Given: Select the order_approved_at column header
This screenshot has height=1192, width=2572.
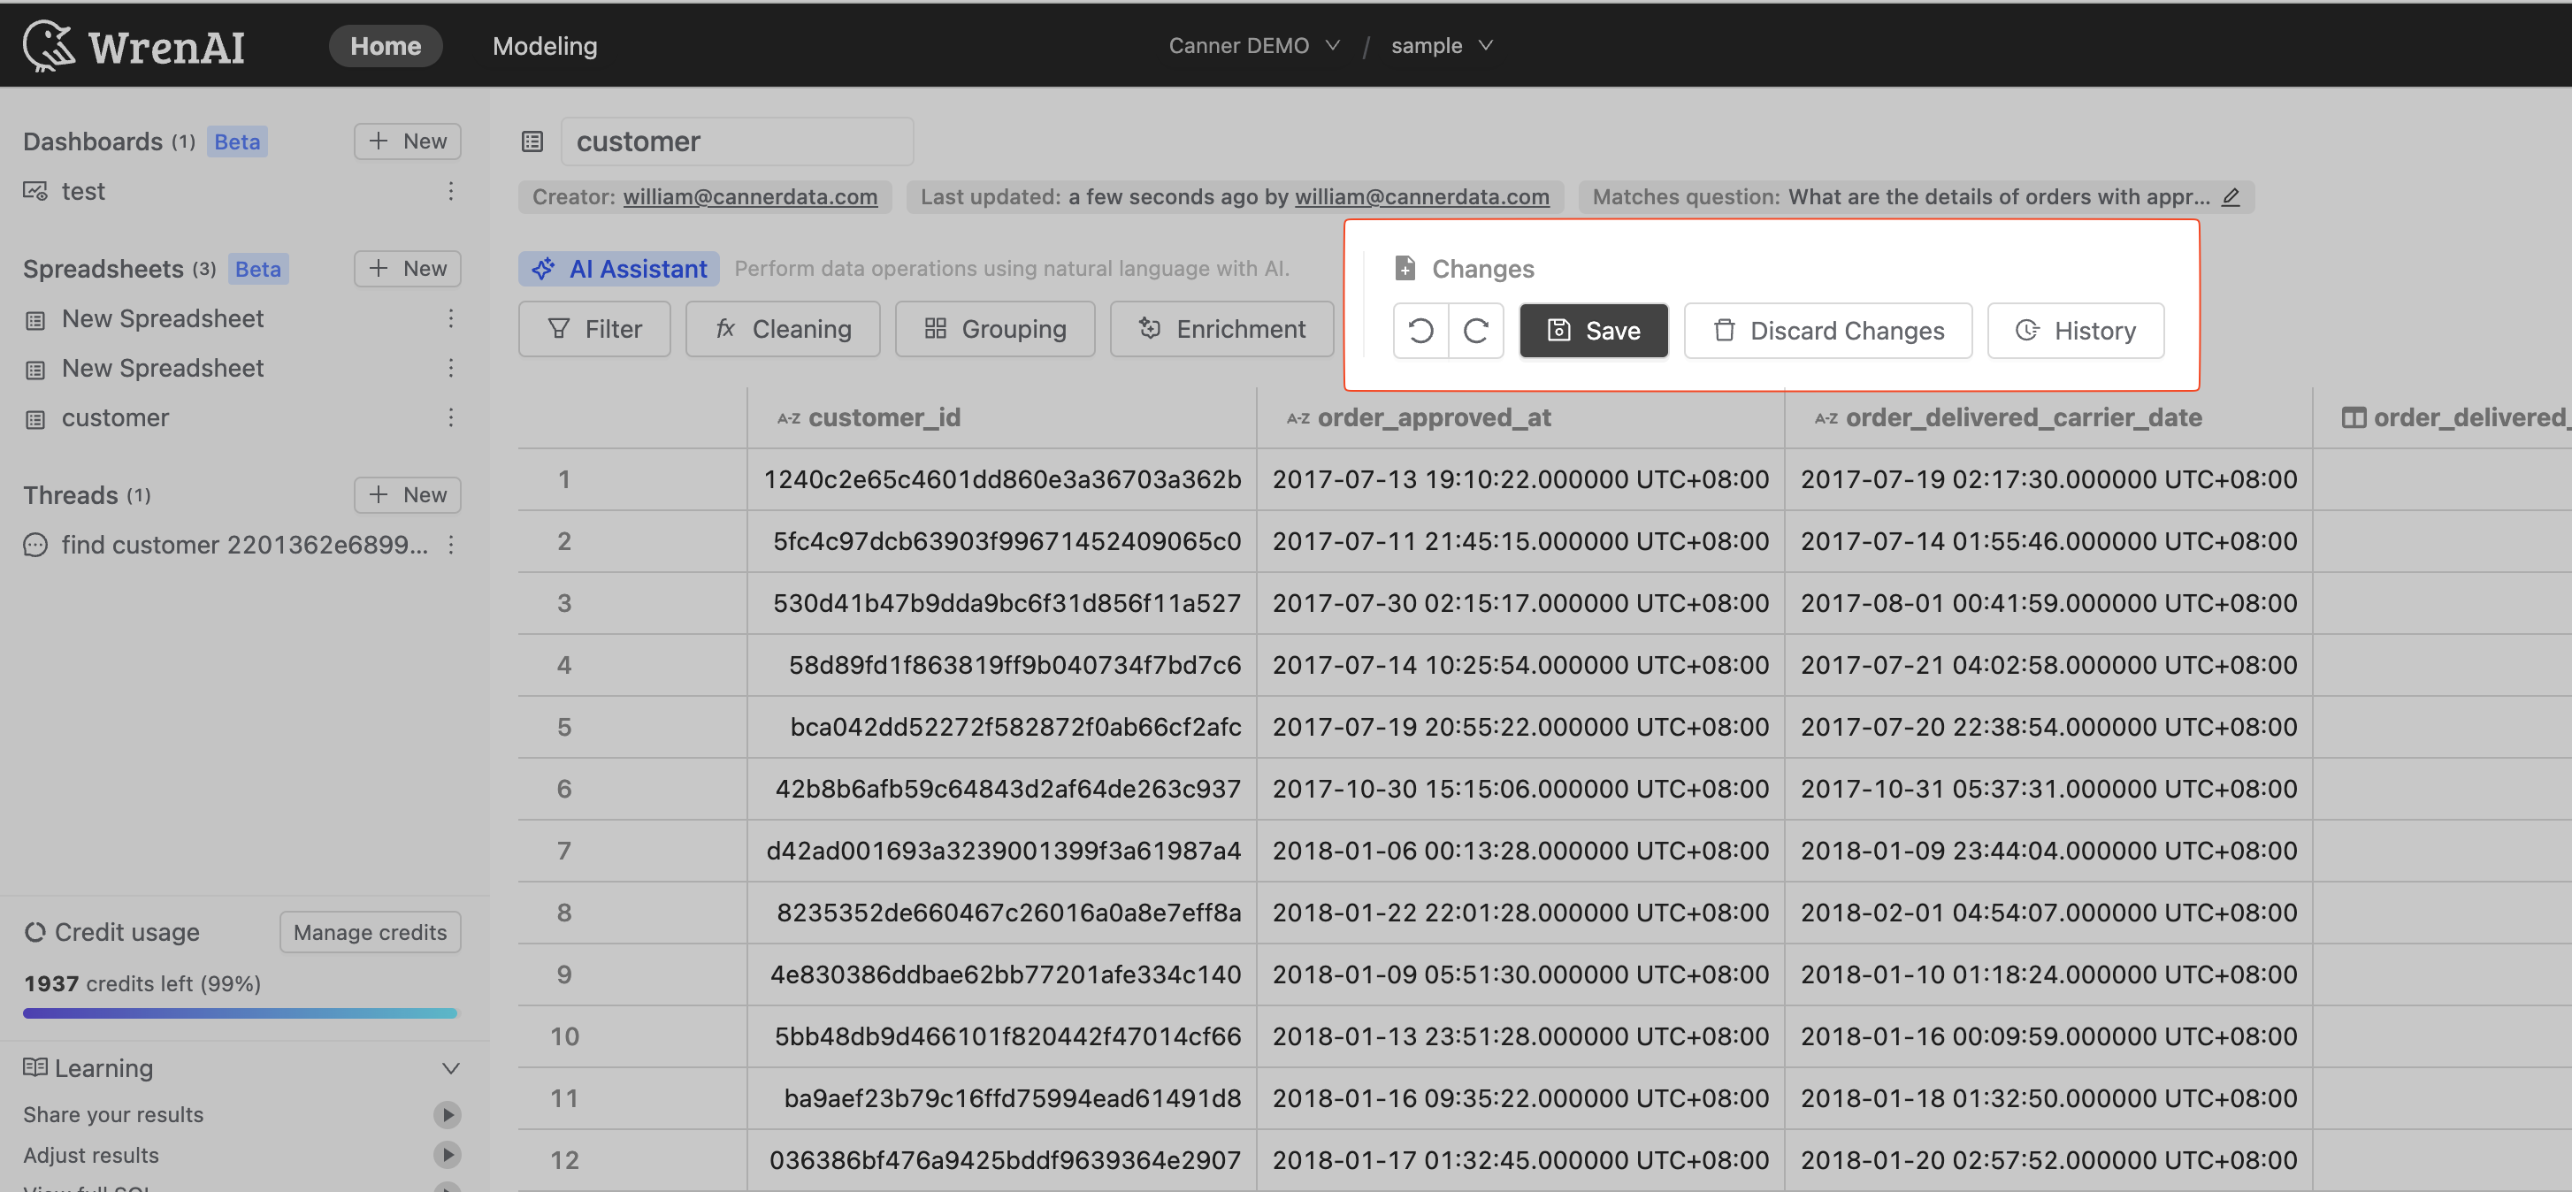Looking at the screenshot, I should [x=1519, y=417].
